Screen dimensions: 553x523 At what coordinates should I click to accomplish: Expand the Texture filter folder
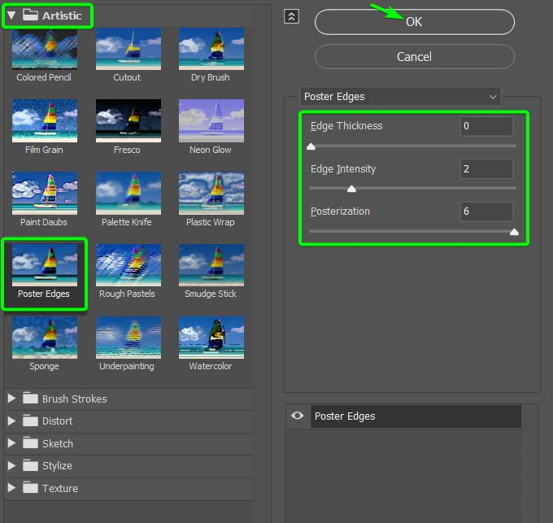coord(11,488)
